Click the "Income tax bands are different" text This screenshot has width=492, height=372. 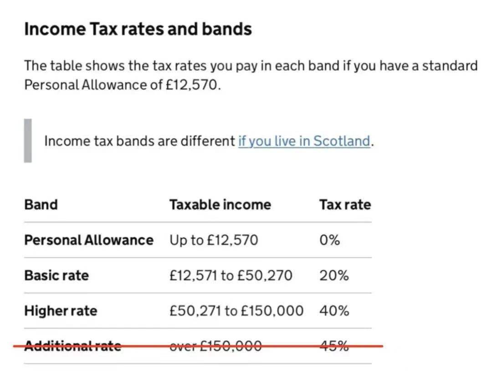point(139,141)
